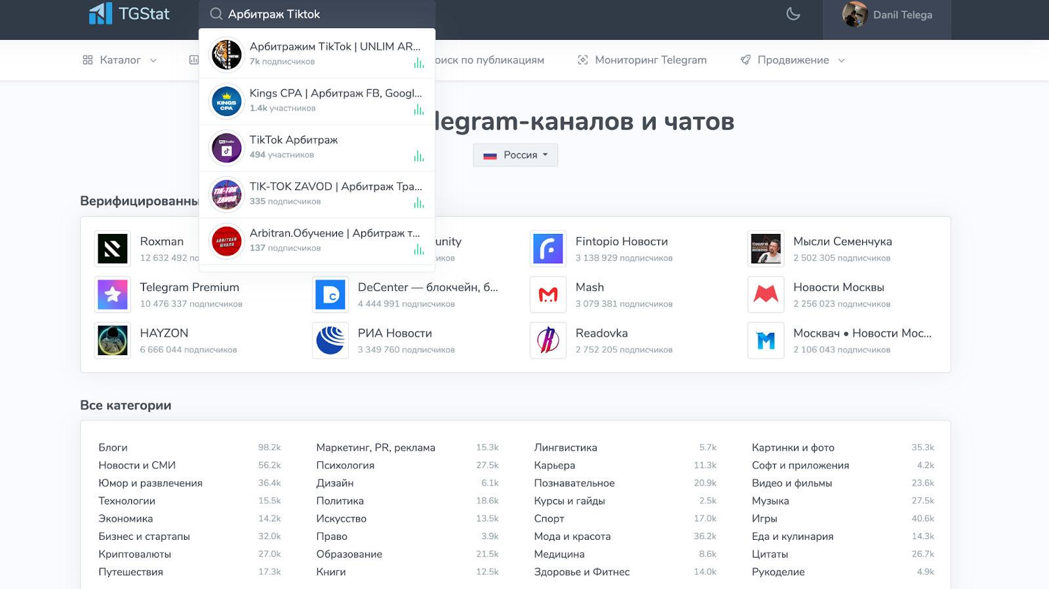This screenshot has height=589, width=1049.
Task: Open the Еда и кулинария category
Action: tap(793, 536)
